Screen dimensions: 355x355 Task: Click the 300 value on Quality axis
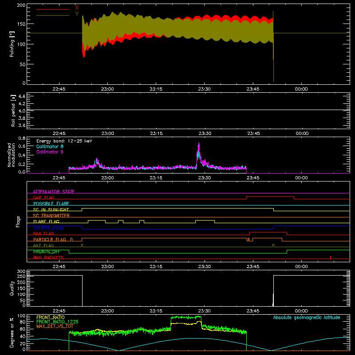[21, 272]
